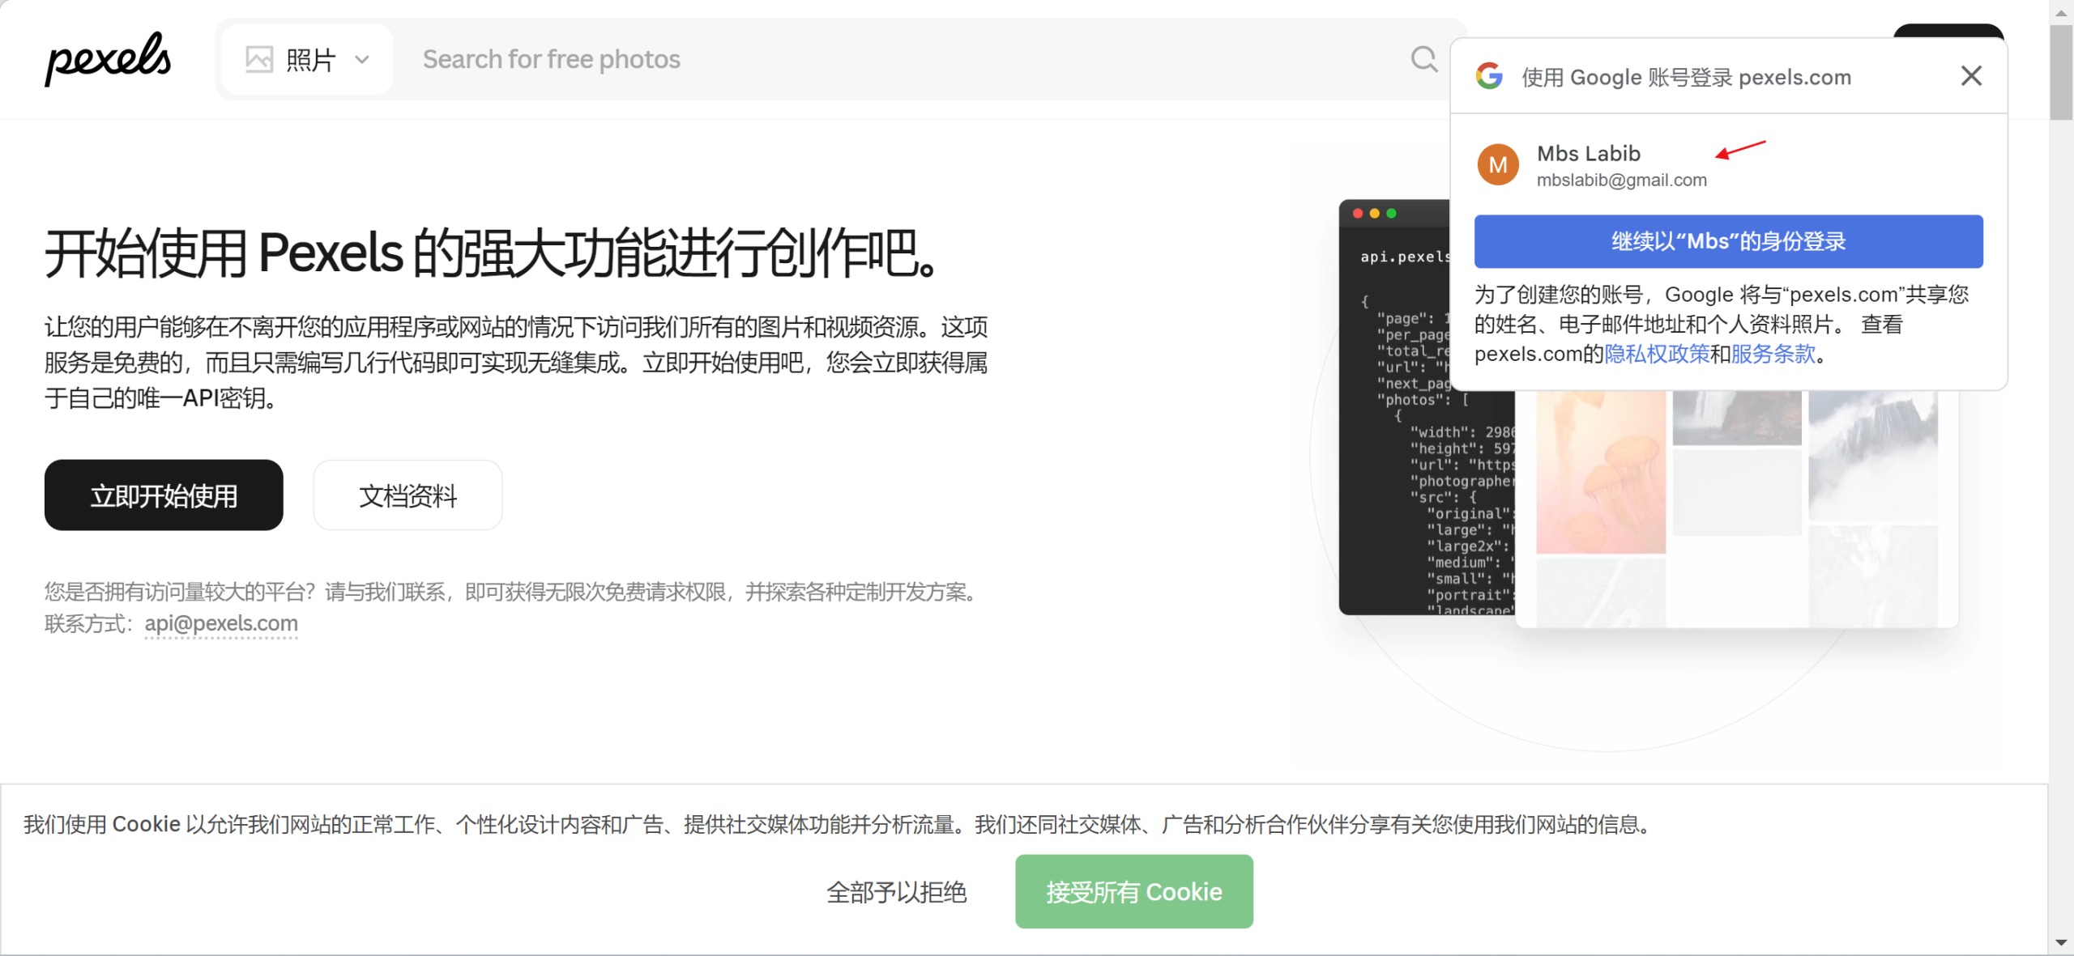This screenshot has height=956, width=2074.
Task: Dismiss the Google sign-in popup with the X
Action: click(1971, 75)
